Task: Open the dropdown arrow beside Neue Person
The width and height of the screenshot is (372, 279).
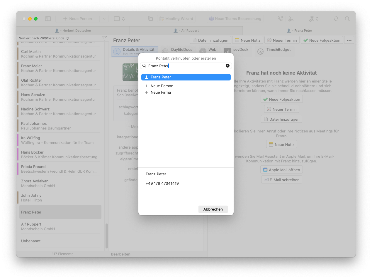Action: (x=104, y=19)
